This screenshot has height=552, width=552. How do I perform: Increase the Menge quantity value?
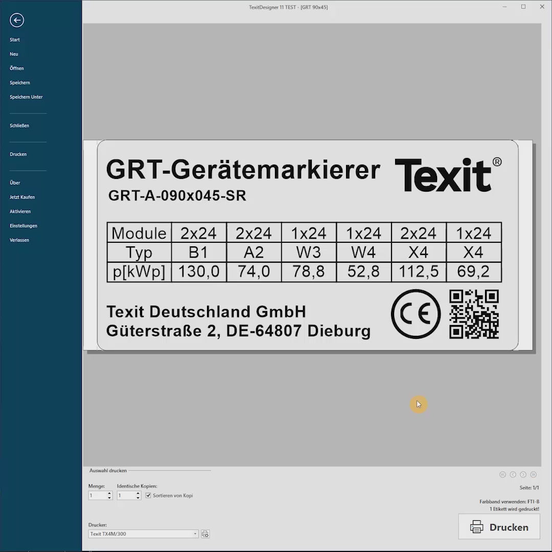(x=109, y=493)
